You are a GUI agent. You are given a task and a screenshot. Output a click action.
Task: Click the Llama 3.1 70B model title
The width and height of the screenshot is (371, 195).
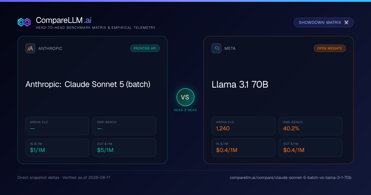[x=240, y=84]
